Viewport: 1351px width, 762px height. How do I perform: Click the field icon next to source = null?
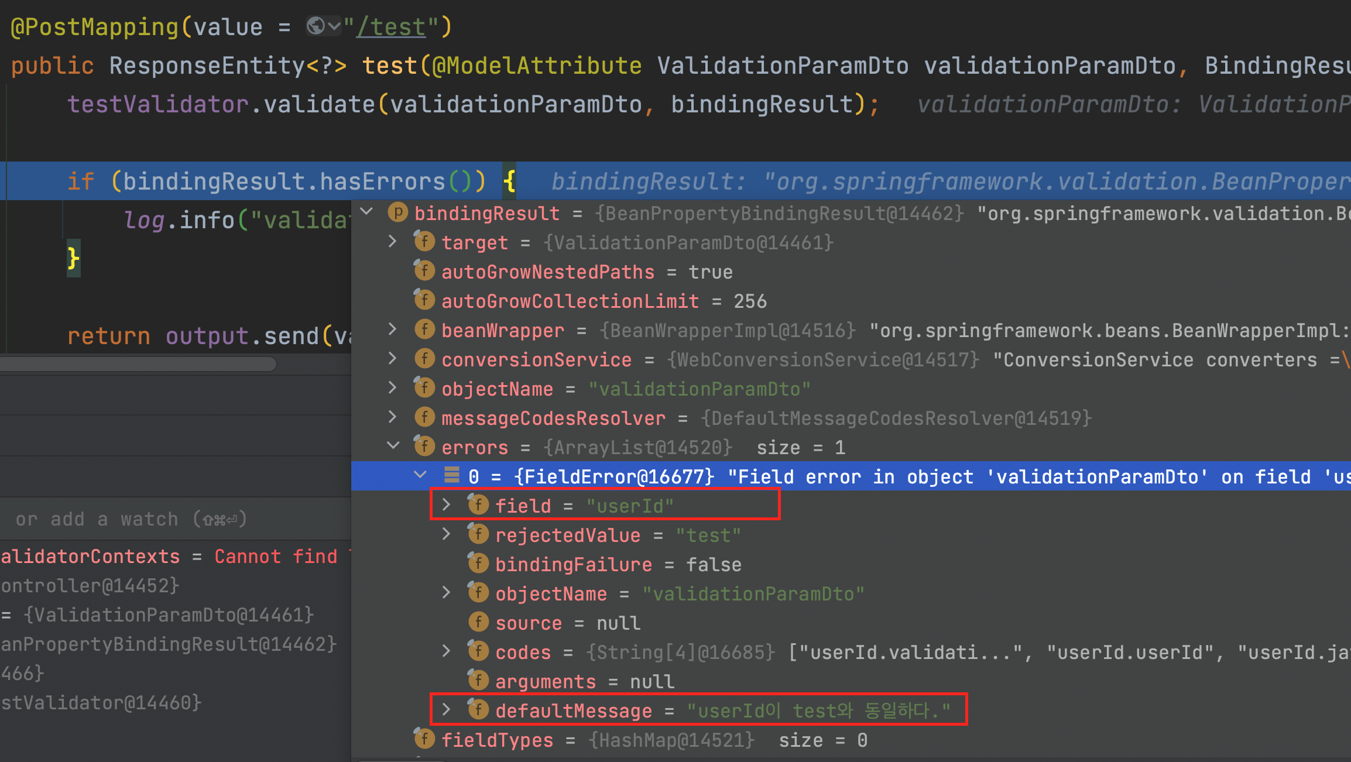pyautogui.click(x=478, y=623)
